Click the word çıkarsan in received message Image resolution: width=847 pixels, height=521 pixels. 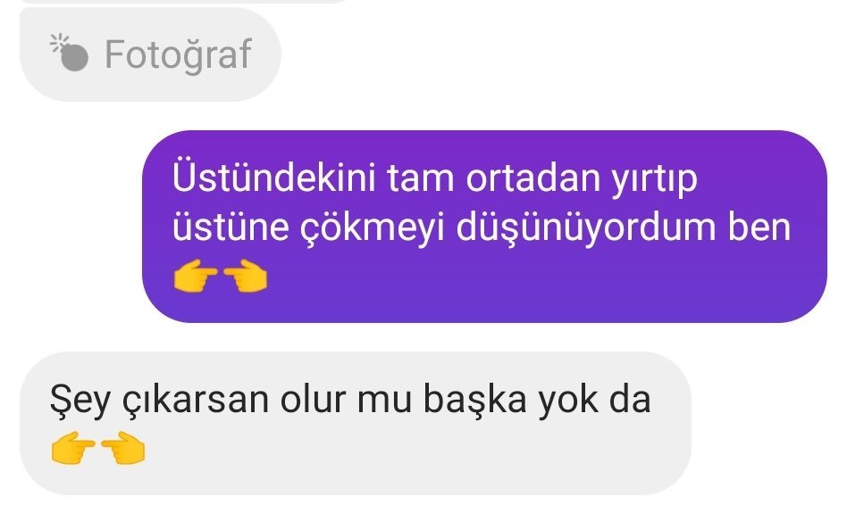pos(196,401)
